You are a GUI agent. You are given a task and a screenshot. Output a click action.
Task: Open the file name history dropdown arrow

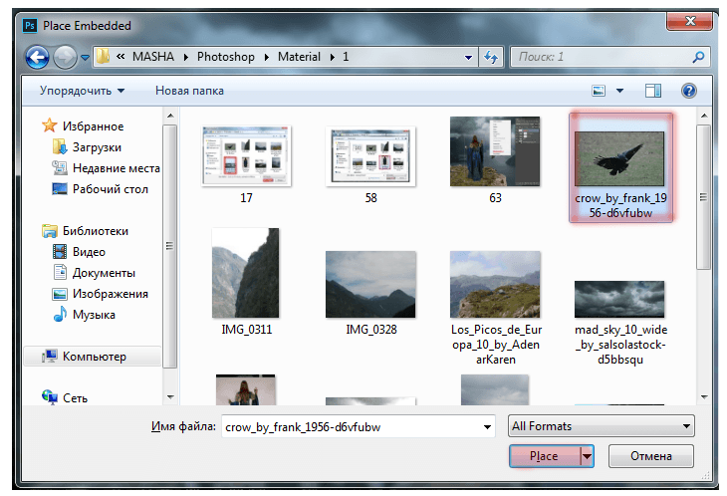pyautogui.click(x=487, y=426)
